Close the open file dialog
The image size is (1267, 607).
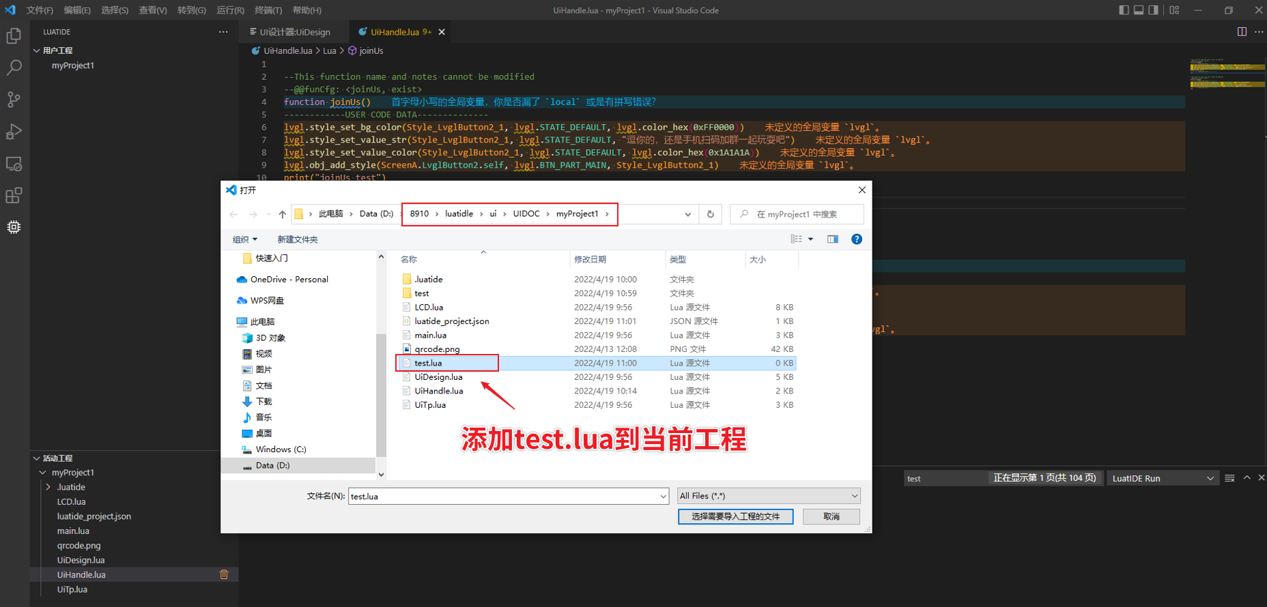point(862,190)
